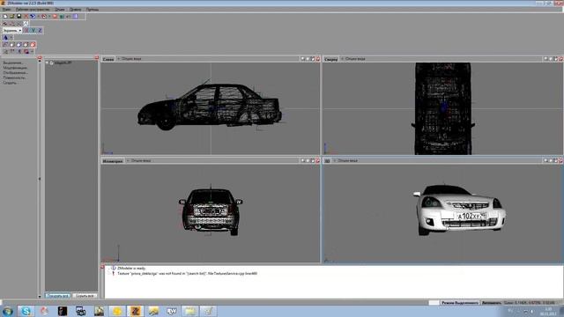Open view options dropdown of Слева viewport

pos(130,59)
